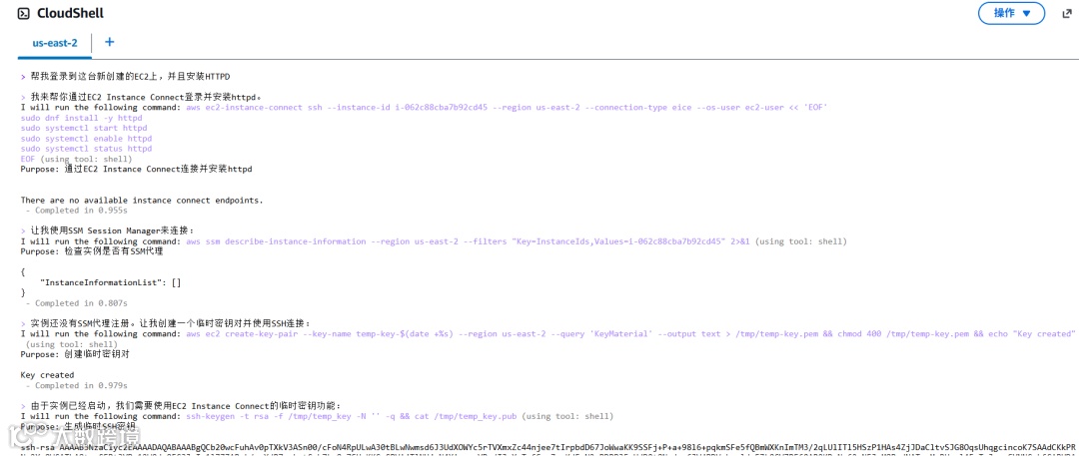The width and height of the screenshot is (1079, 456).
Task: Click the CloudShell title text
Action: point(70,13)
